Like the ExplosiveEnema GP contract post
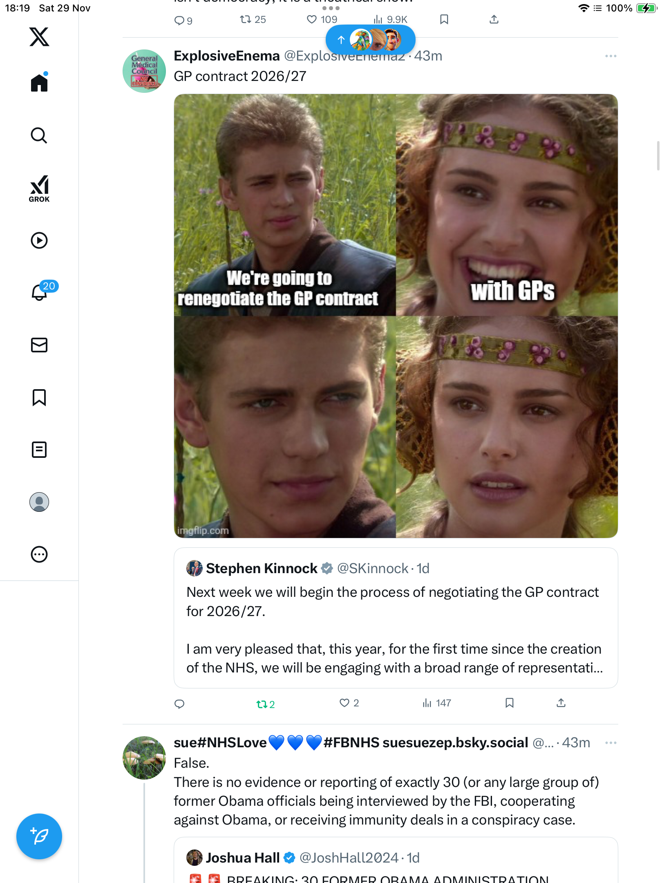This screenshot has height=883, width=662. [344, 703]
